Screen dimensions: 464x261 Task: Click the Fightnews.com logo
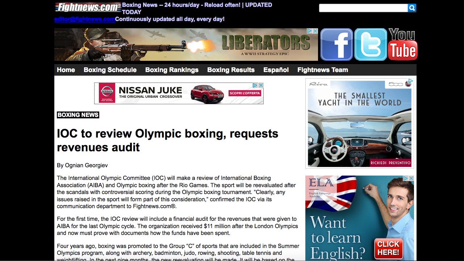tap(88, 7)
